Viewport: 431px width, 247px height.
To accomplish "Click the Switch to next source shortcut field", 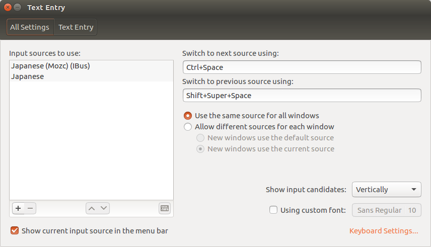I will click(x=302, y=67).
